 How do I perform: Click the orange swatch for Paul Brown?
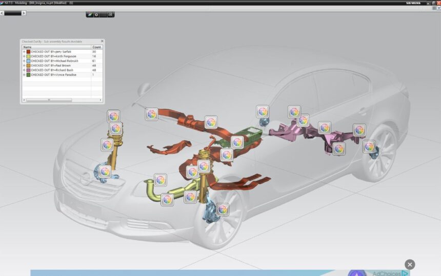[x=28, y=66]
